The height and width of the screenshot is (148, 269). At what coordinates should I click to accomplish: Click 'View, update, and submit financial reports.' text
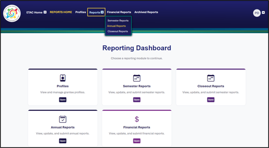[x=137, y=134]
